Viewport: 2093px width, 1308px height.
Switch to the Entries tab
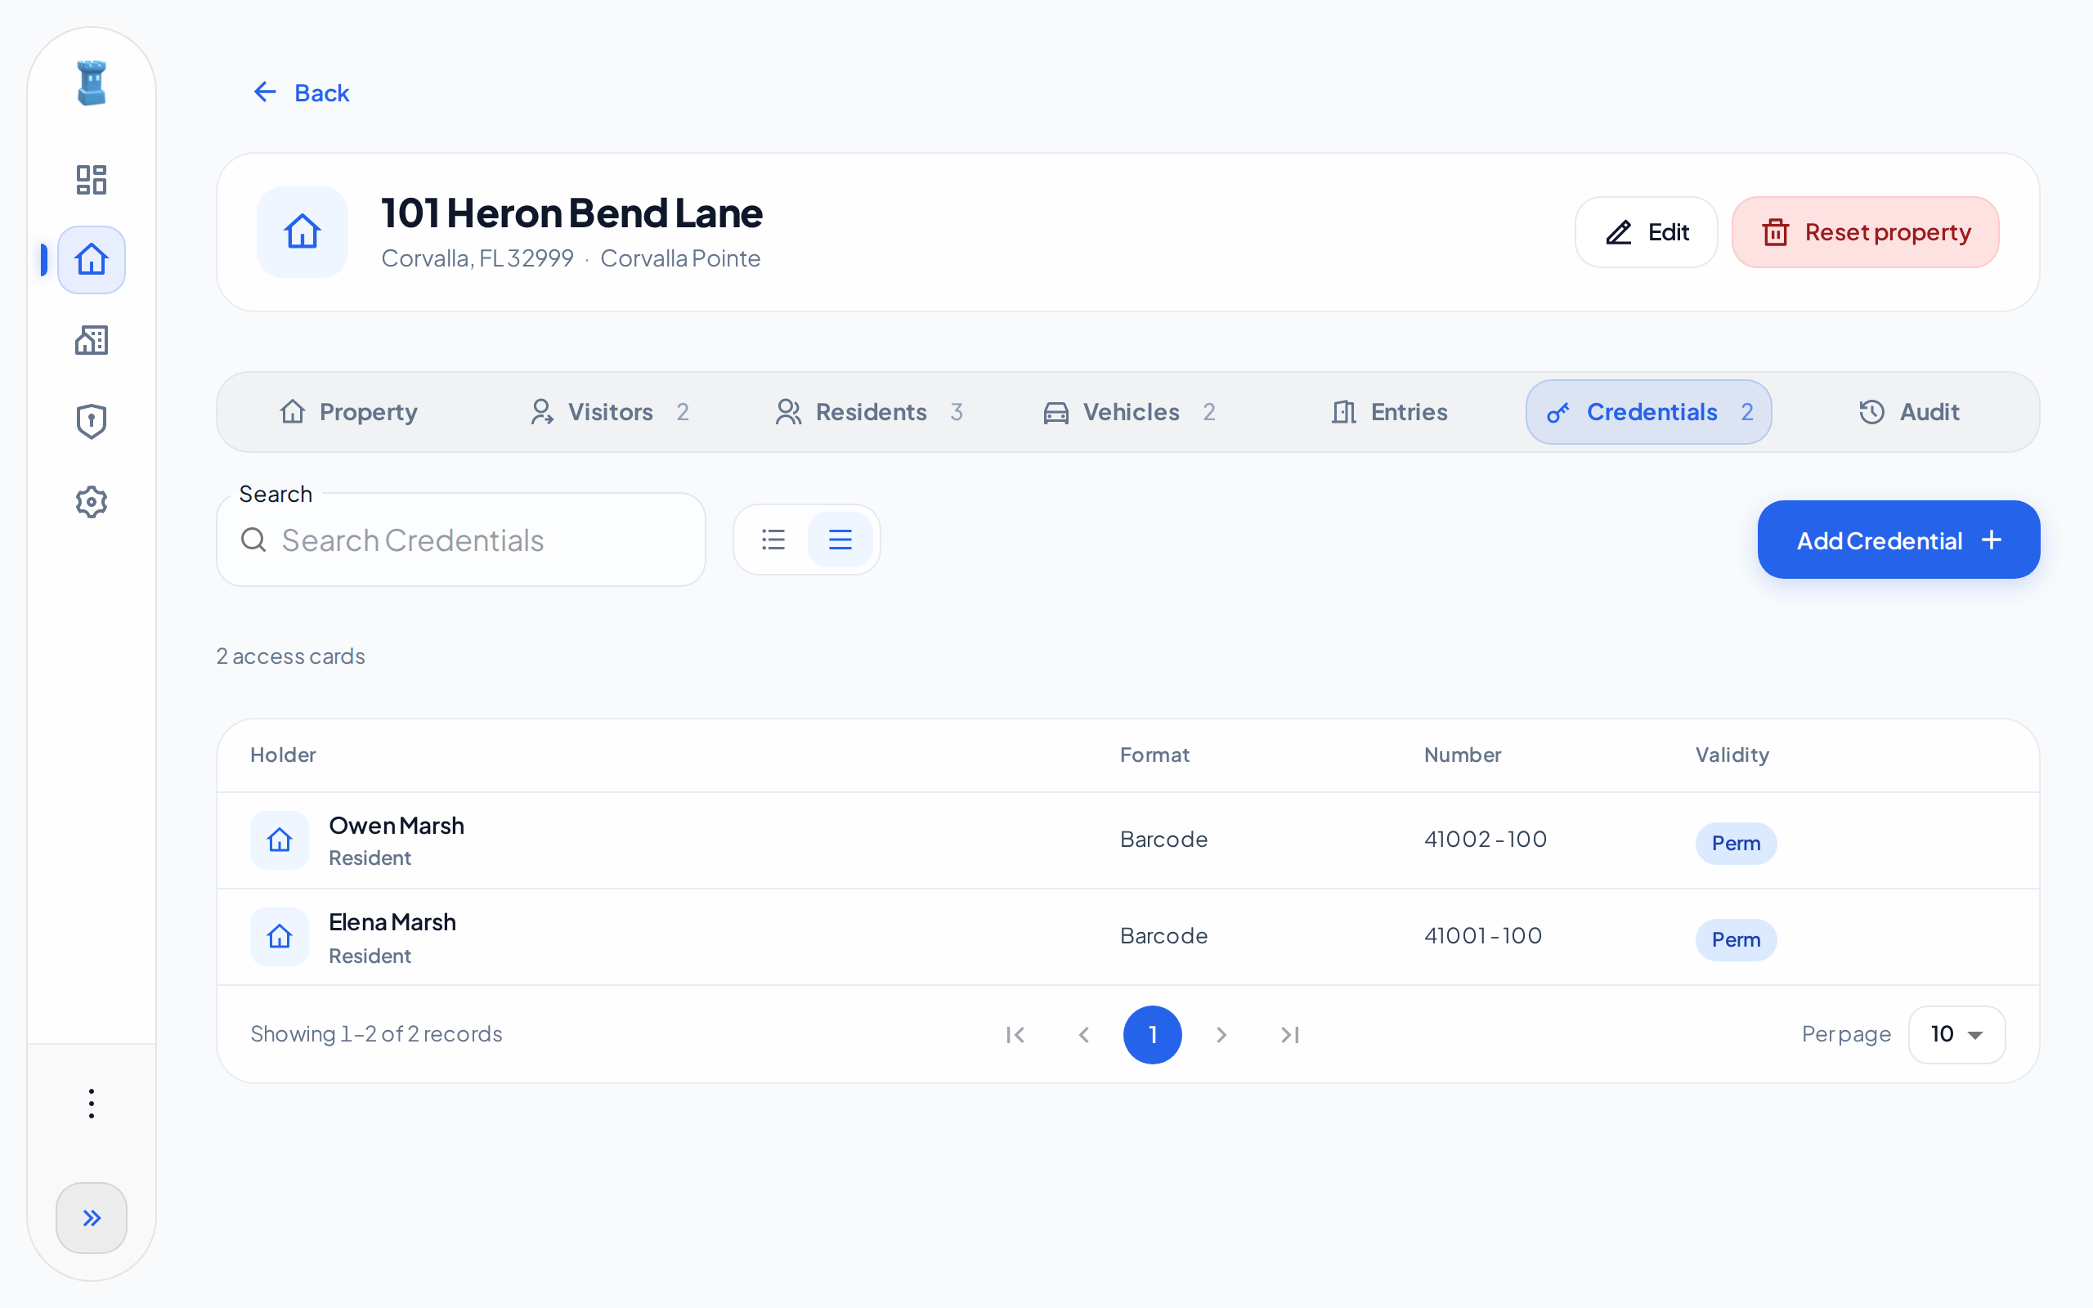1389,412
